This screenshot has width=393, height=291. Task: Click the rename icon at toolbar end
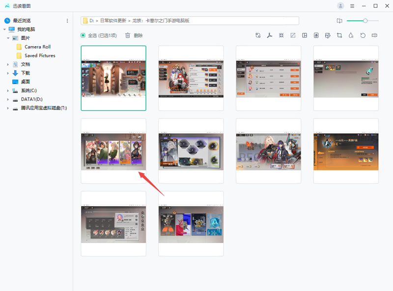tap(375, 35)
